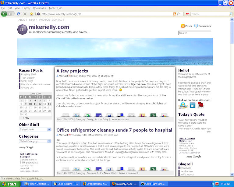Open the Windows start button

pyautogui.click(x=10, y=184)
